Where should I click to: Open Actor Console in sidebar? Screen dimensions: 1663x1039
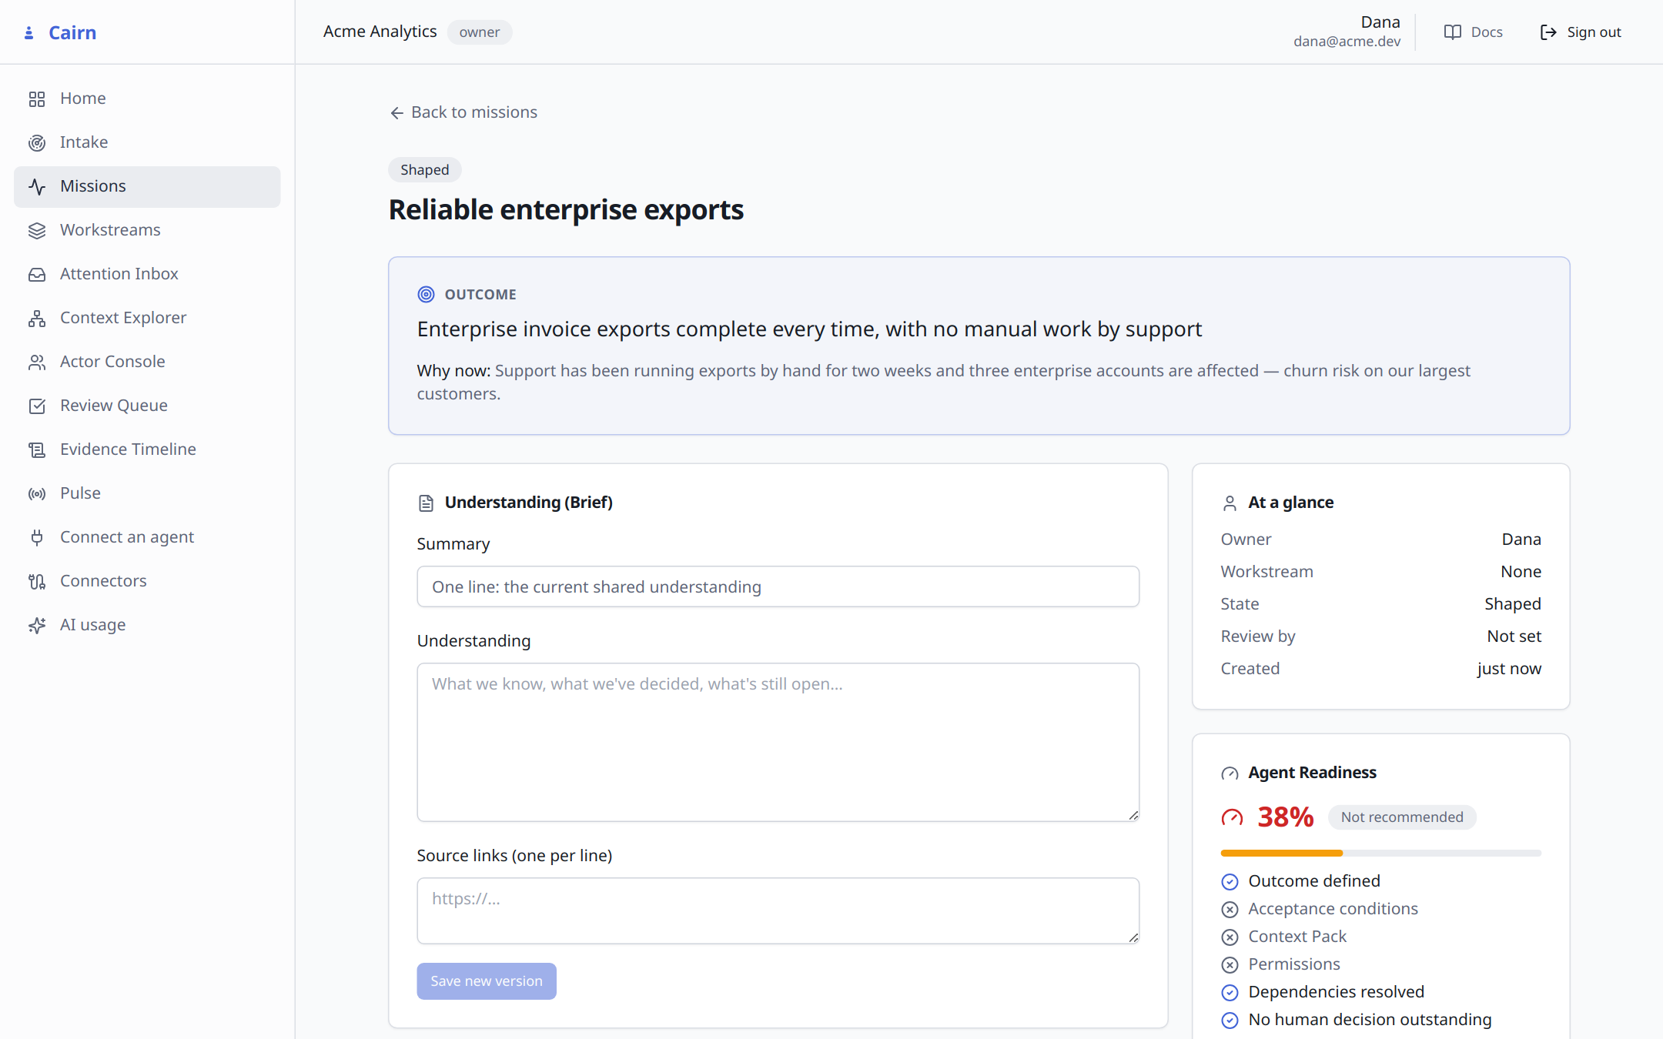click(x=147, y=362)
